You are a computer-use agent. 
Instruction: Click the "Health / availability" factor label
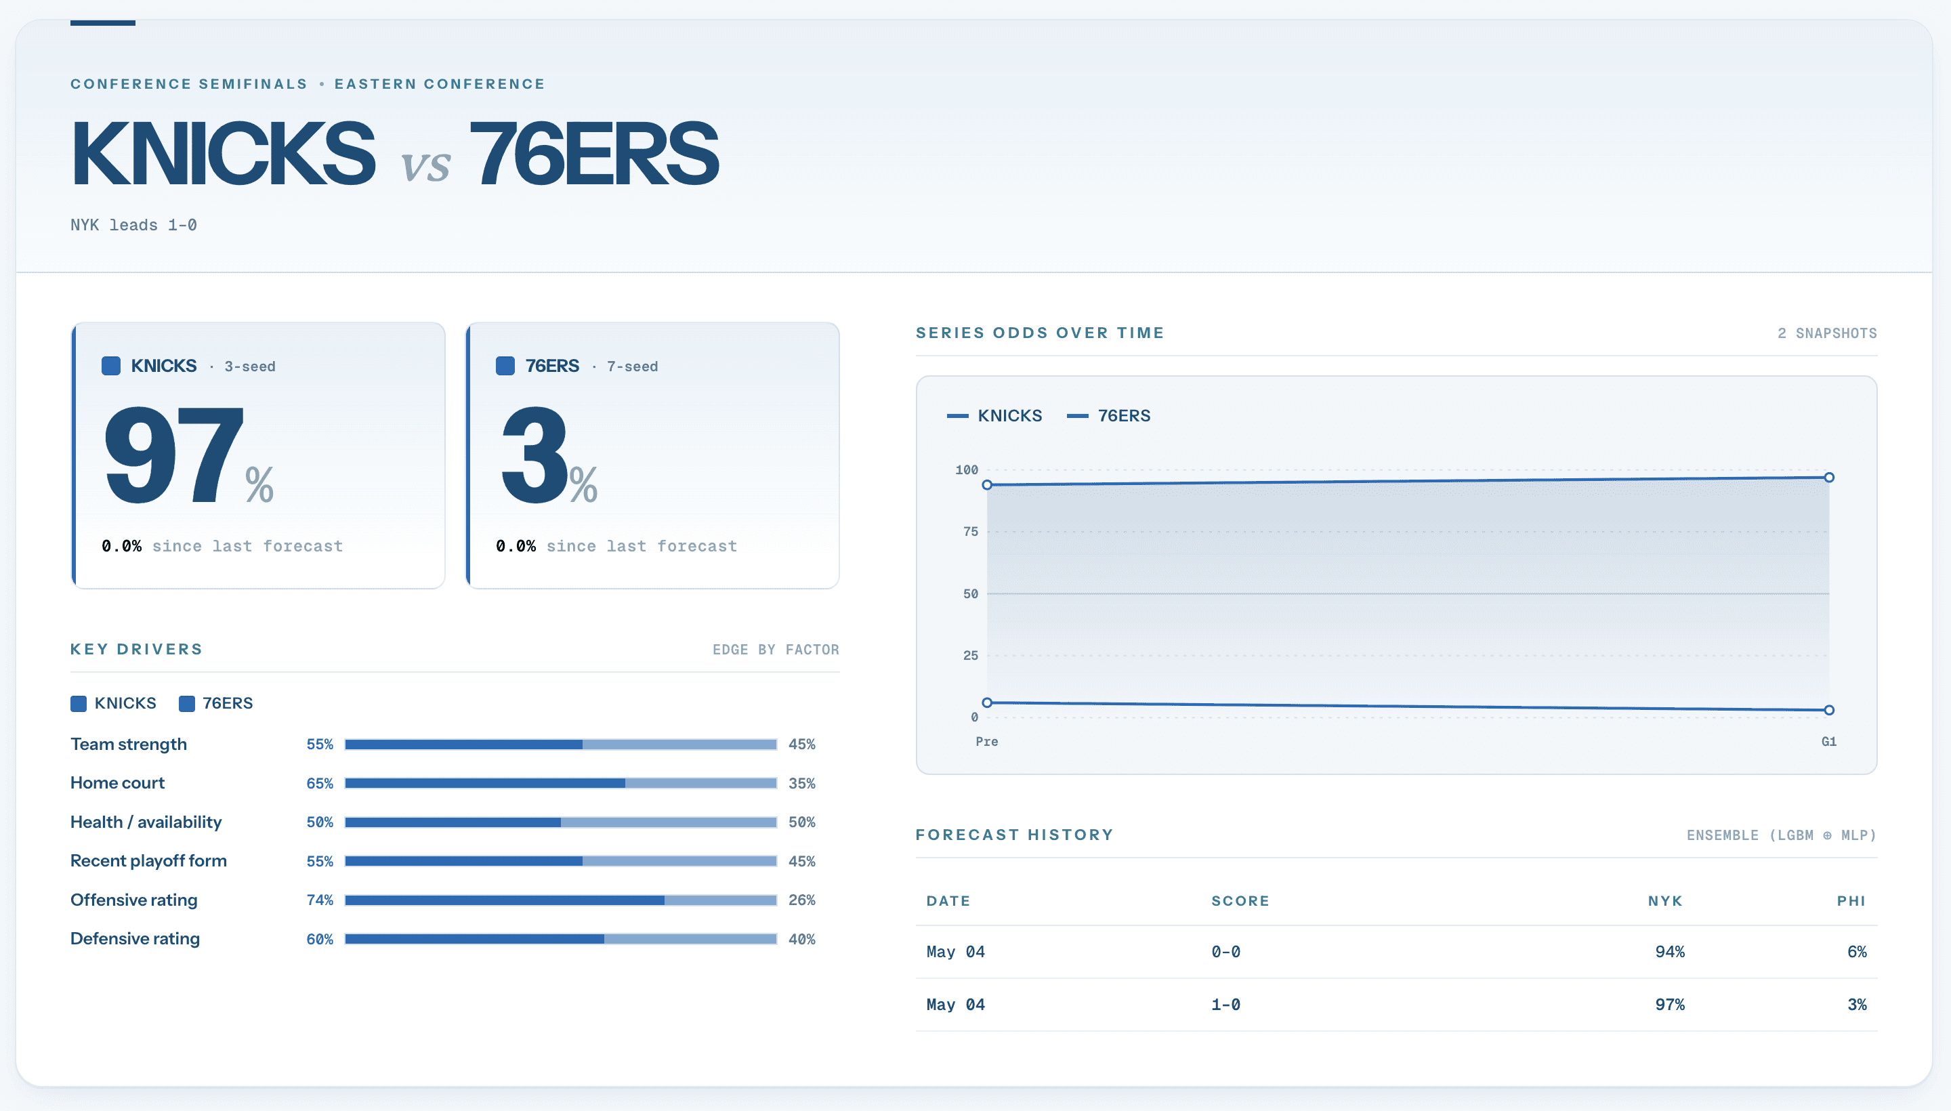click(x=146, y=822)
